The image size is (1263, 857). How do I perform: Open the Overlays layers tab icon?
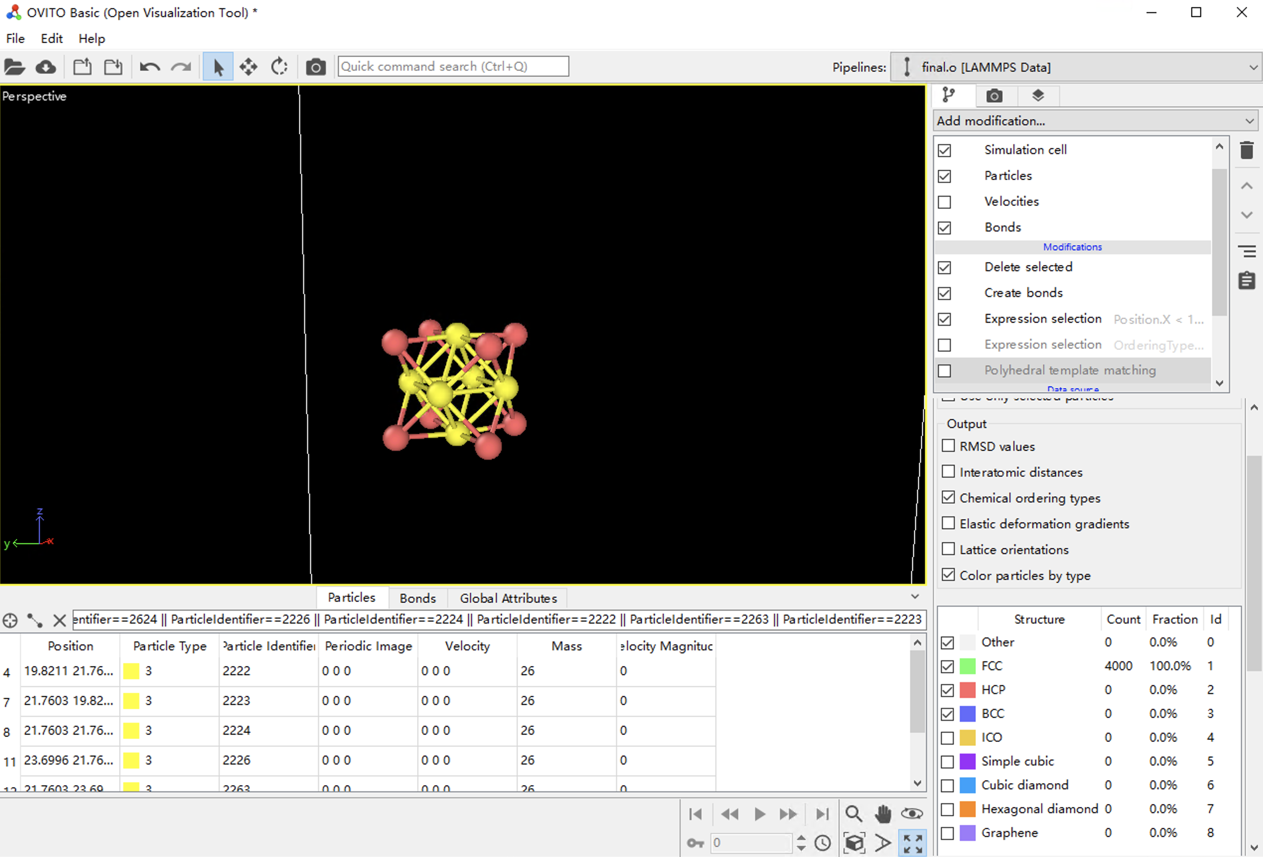tap(1038, 96)
